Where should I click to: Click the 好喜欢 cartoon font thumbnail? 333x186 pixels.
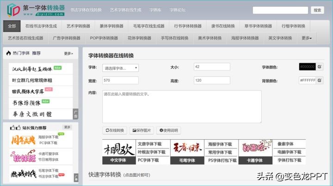click(x=255, y=148)
